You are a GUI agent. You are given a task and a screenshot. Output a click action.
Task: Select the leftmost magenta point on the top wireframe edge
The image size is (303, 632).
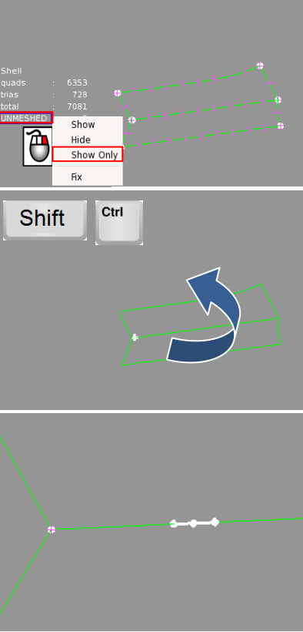coord(117,93)
